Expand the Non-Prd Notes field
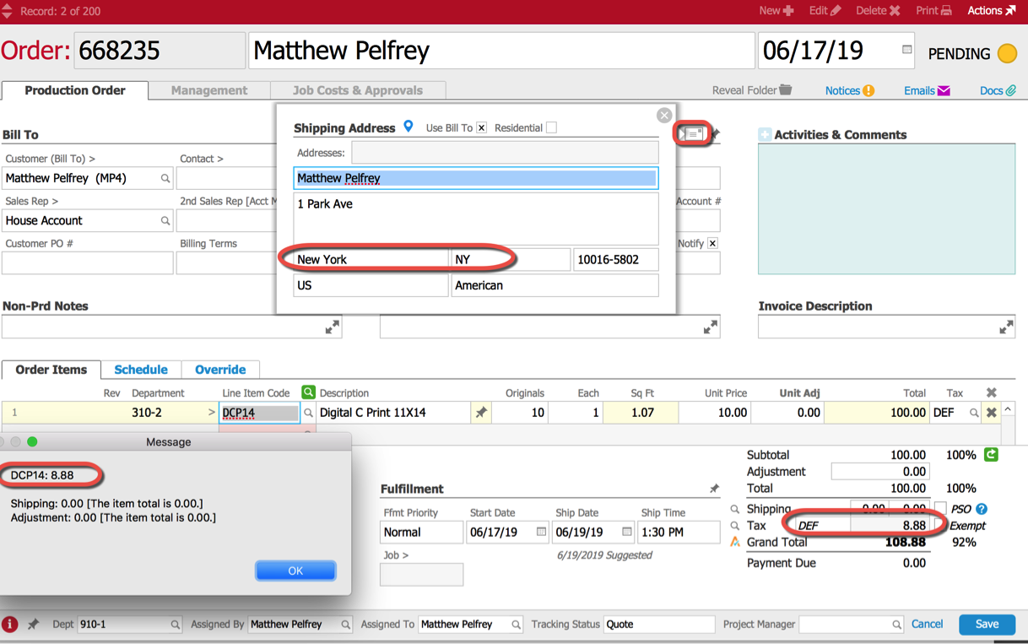 (x=333, y=327)
